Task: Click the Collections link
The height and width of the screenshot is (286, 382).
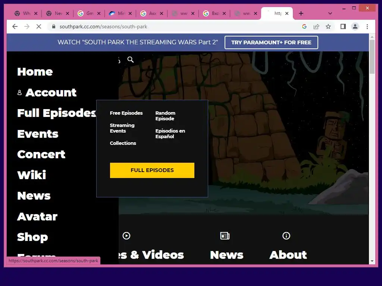Action: tap(123, 143)
